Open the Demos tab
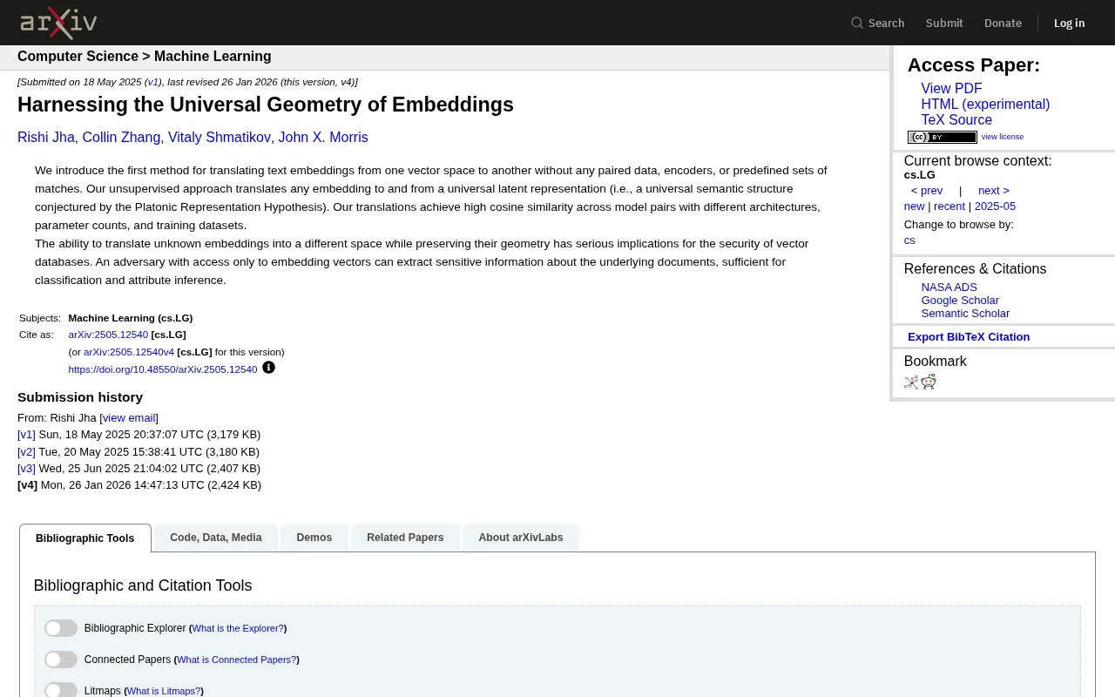This screenshot has width=1115, height=697. pyautogui.click(x=314, y=538)
